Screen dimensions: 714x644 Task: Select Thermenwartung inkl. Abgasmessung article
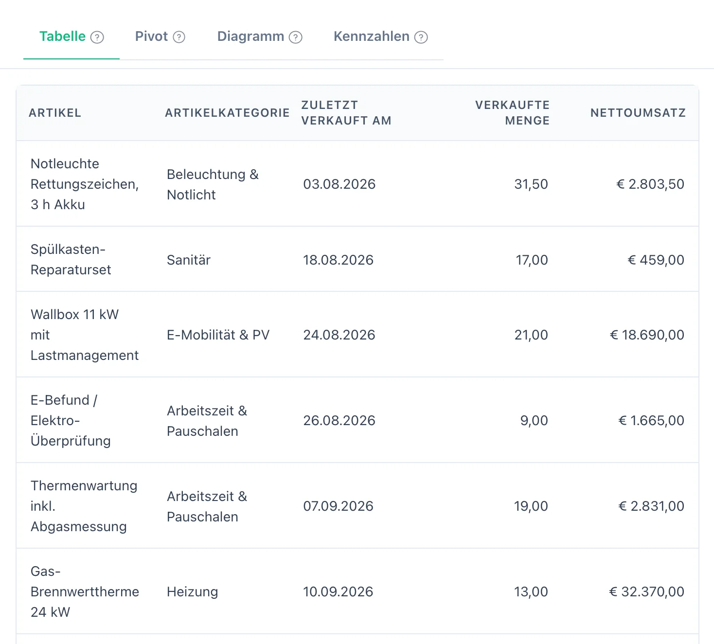(84, 506)
